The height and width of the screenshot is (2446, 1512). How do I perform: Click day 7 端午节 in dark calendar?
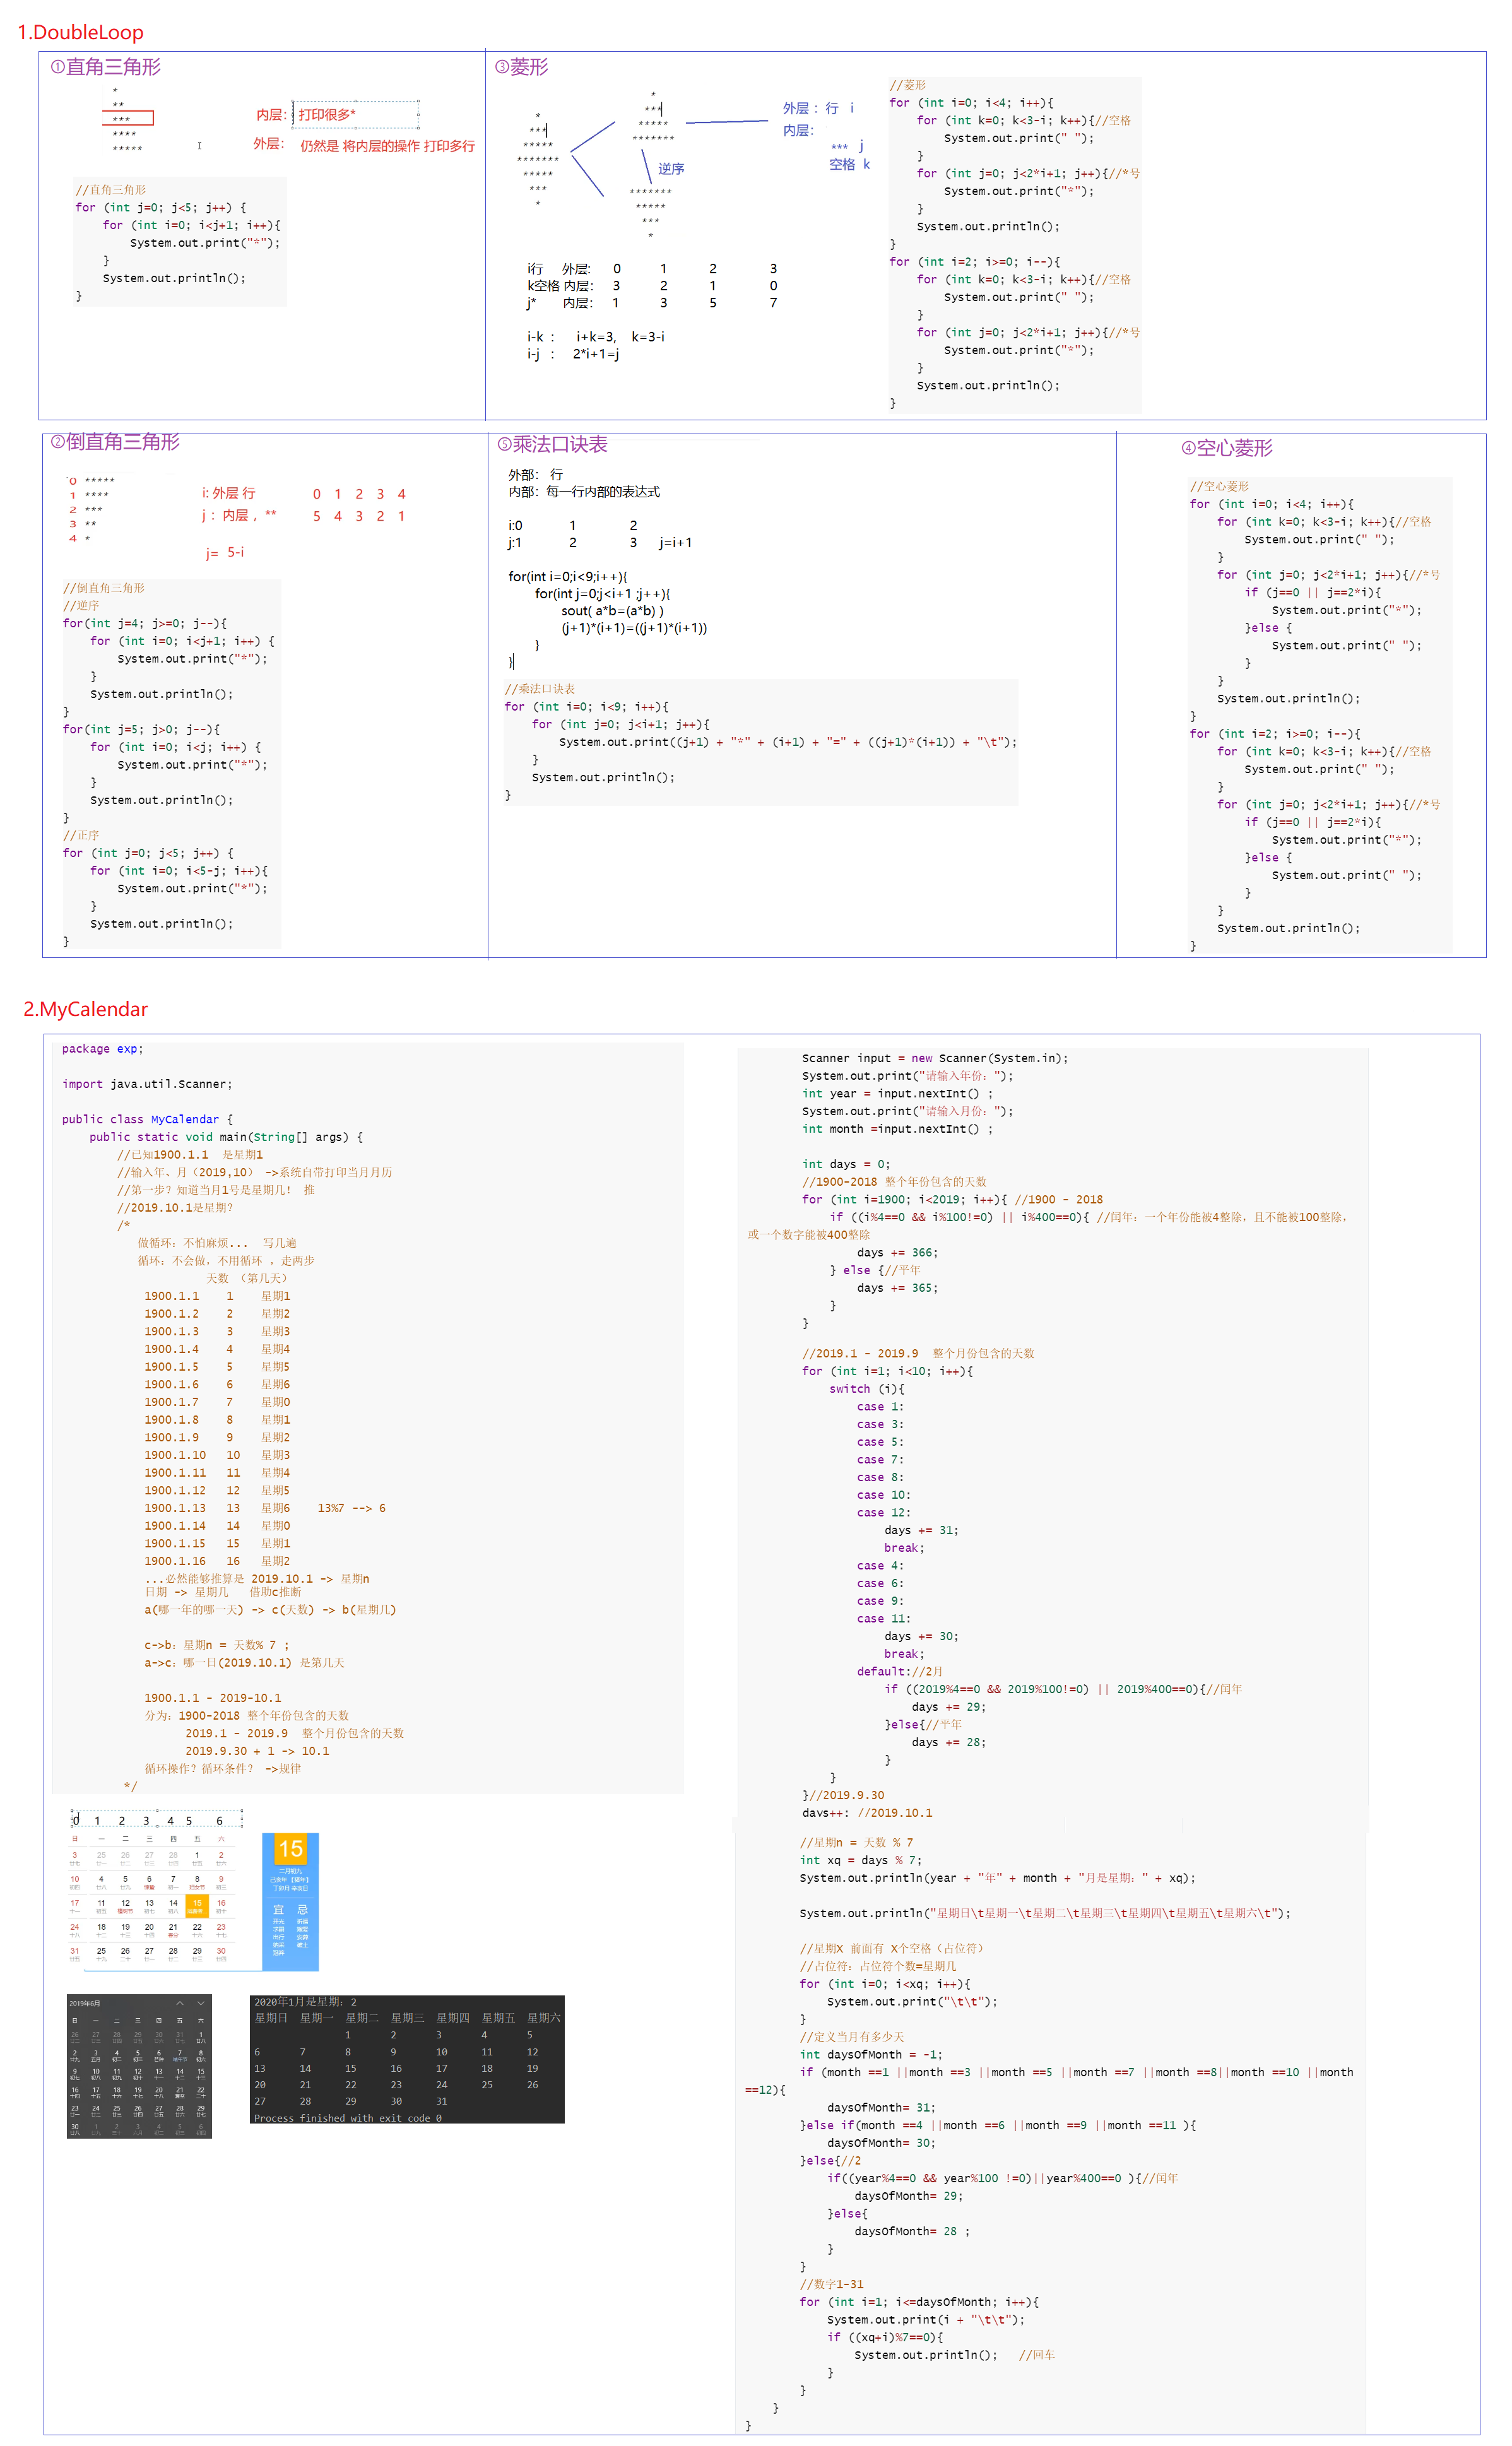coord(180,2056)
